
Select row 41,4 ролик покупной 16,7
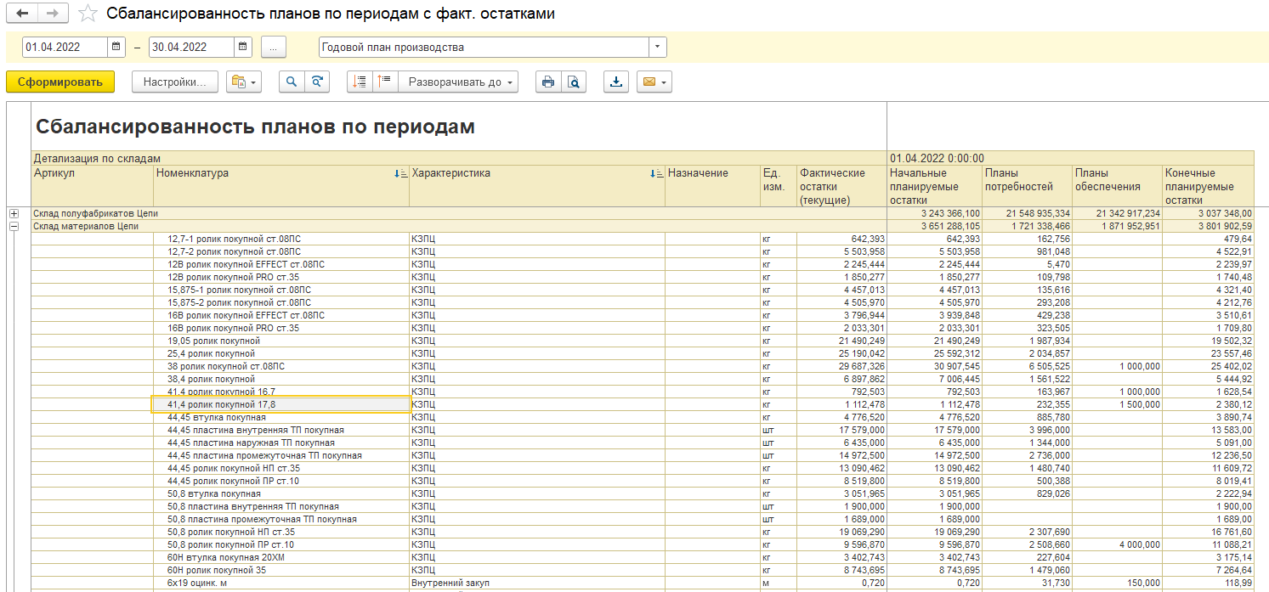[x=222, y=392]
